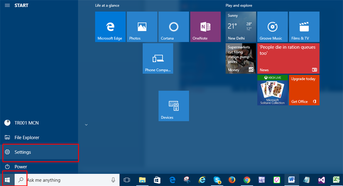
Task: Open the Films & TV tile
Action: pos(304,27)
